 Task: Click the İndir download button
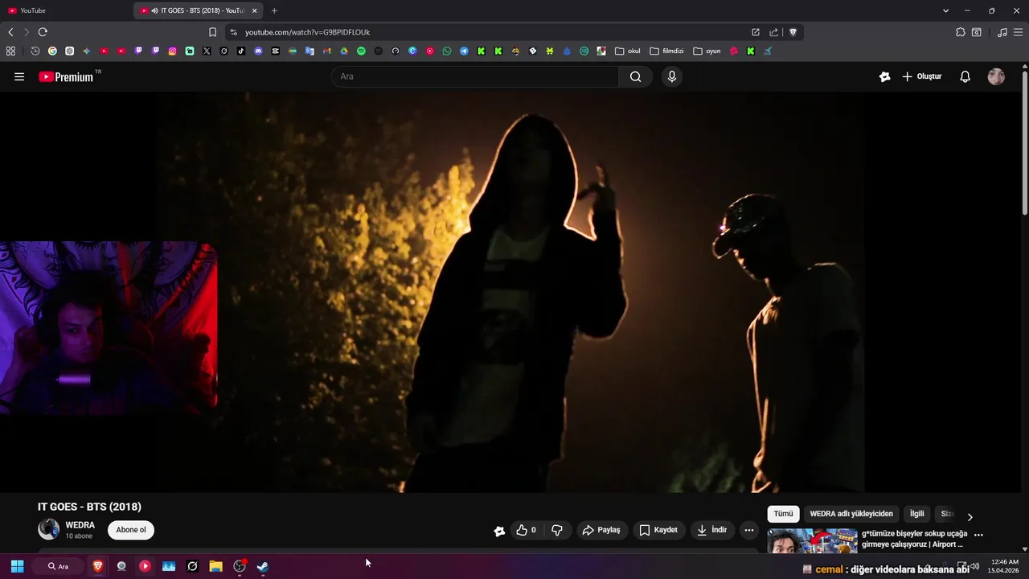point(711,530)
